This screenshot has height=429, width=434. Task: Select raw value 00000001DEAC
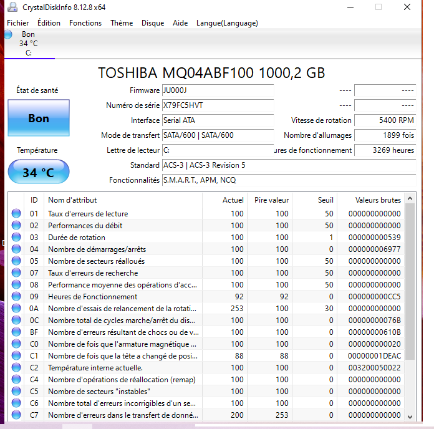[375, 355]
